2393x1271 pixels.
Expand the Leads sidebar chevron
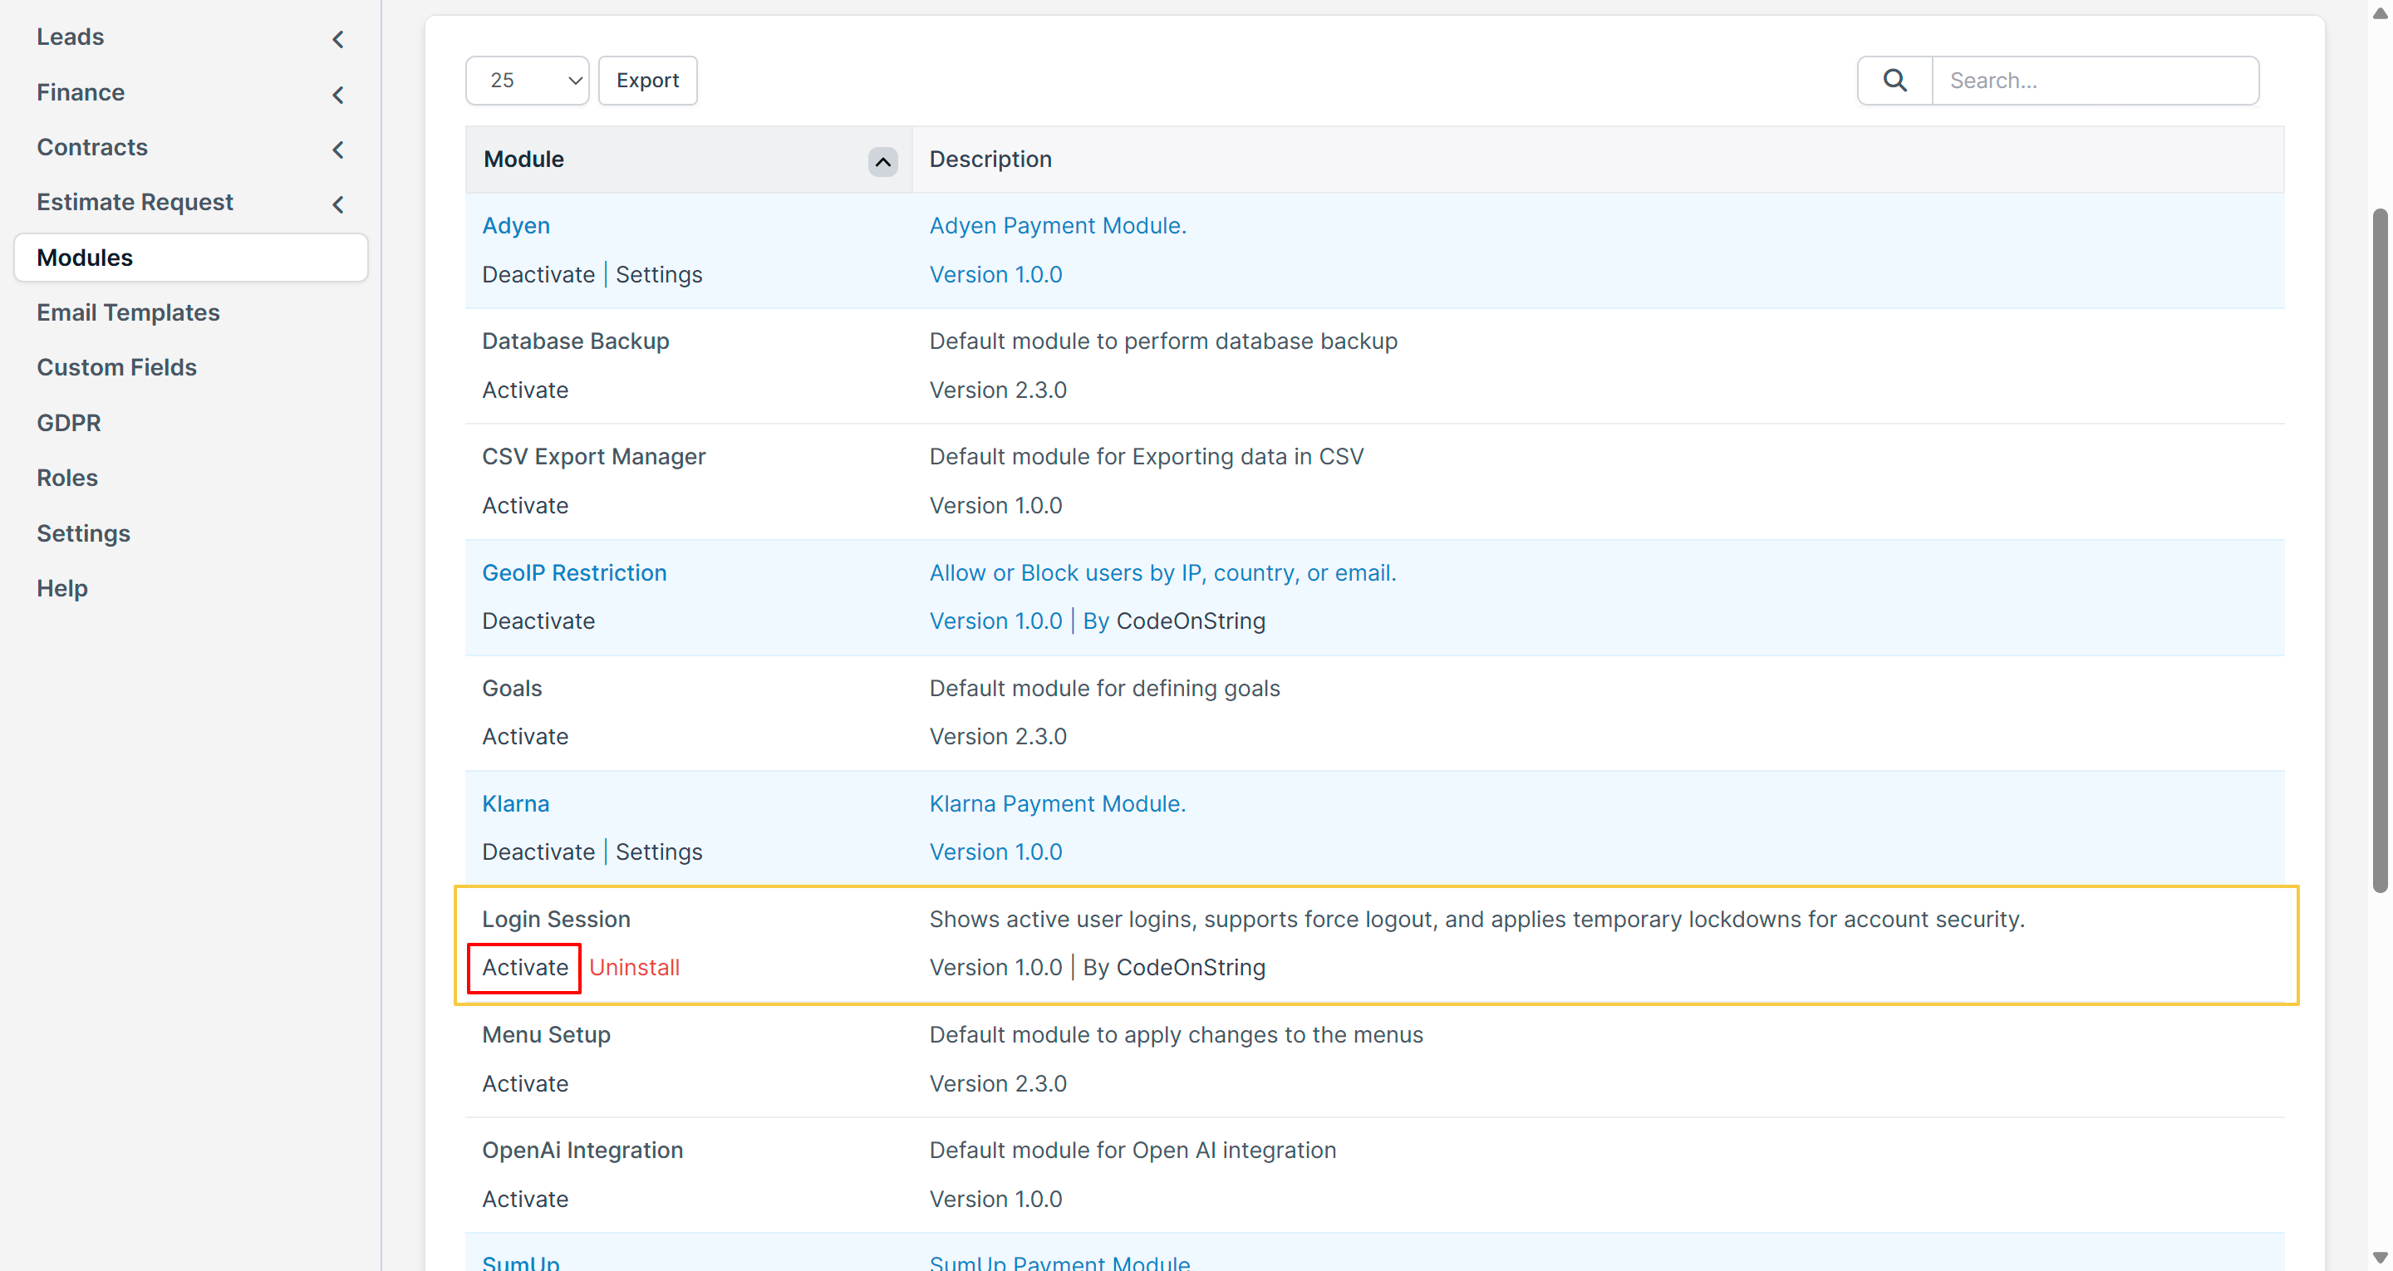click(338, 39)
